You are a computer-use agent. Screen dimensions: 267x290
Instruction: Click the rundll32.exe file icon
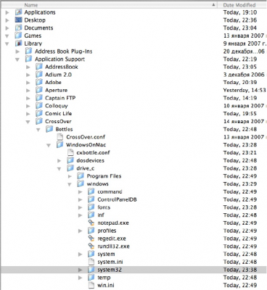(x=91, y=246)
